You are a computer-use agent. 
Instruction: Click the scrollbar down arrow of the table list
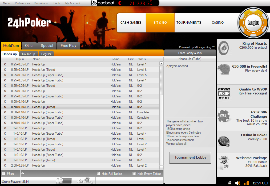click(x=161, y=167)
